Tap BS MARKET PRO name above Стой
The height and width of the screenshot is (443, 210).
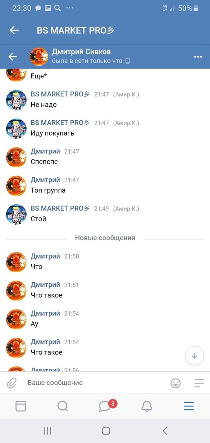[60, 208]
